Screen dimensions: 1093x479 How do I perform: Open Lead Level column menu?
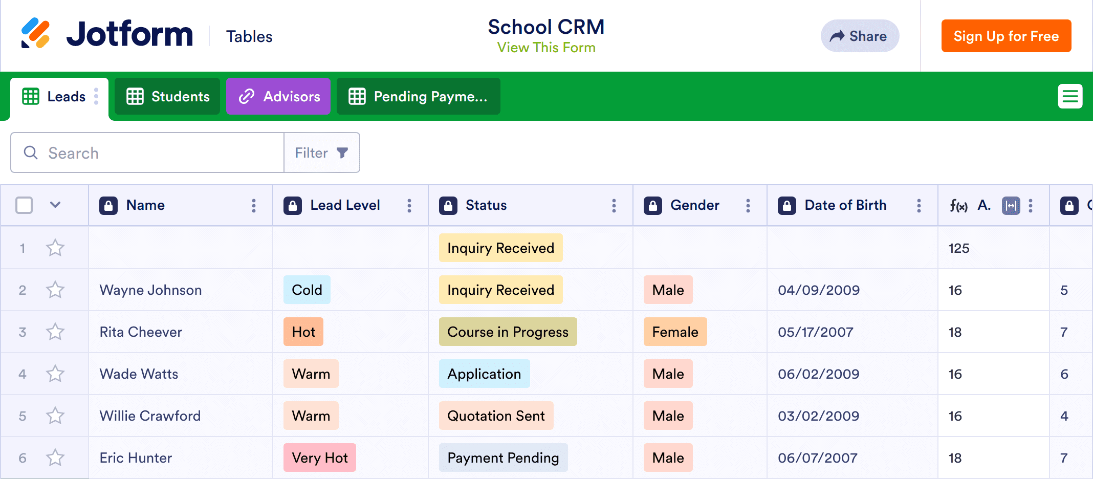pyautogui.click(x=409, y=206)
